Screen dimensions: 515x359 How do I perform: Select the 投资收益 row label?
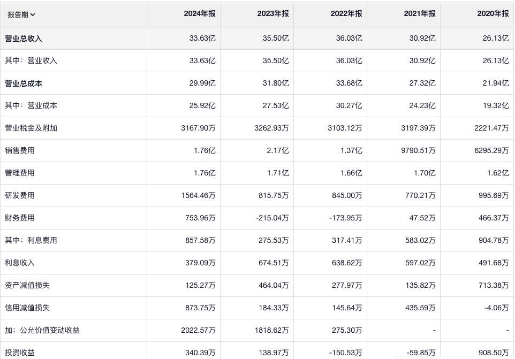[x=20, y=353]
